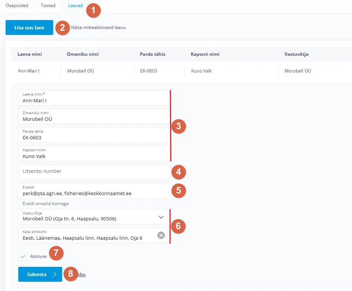Switch to the Tooted tab
Image resolution: width=352 pixels, height=291 pixels.
tap(48, 6)
